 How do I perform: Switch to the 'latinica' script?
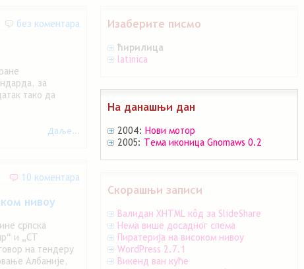pyautogui.click(x=133, y=59)
